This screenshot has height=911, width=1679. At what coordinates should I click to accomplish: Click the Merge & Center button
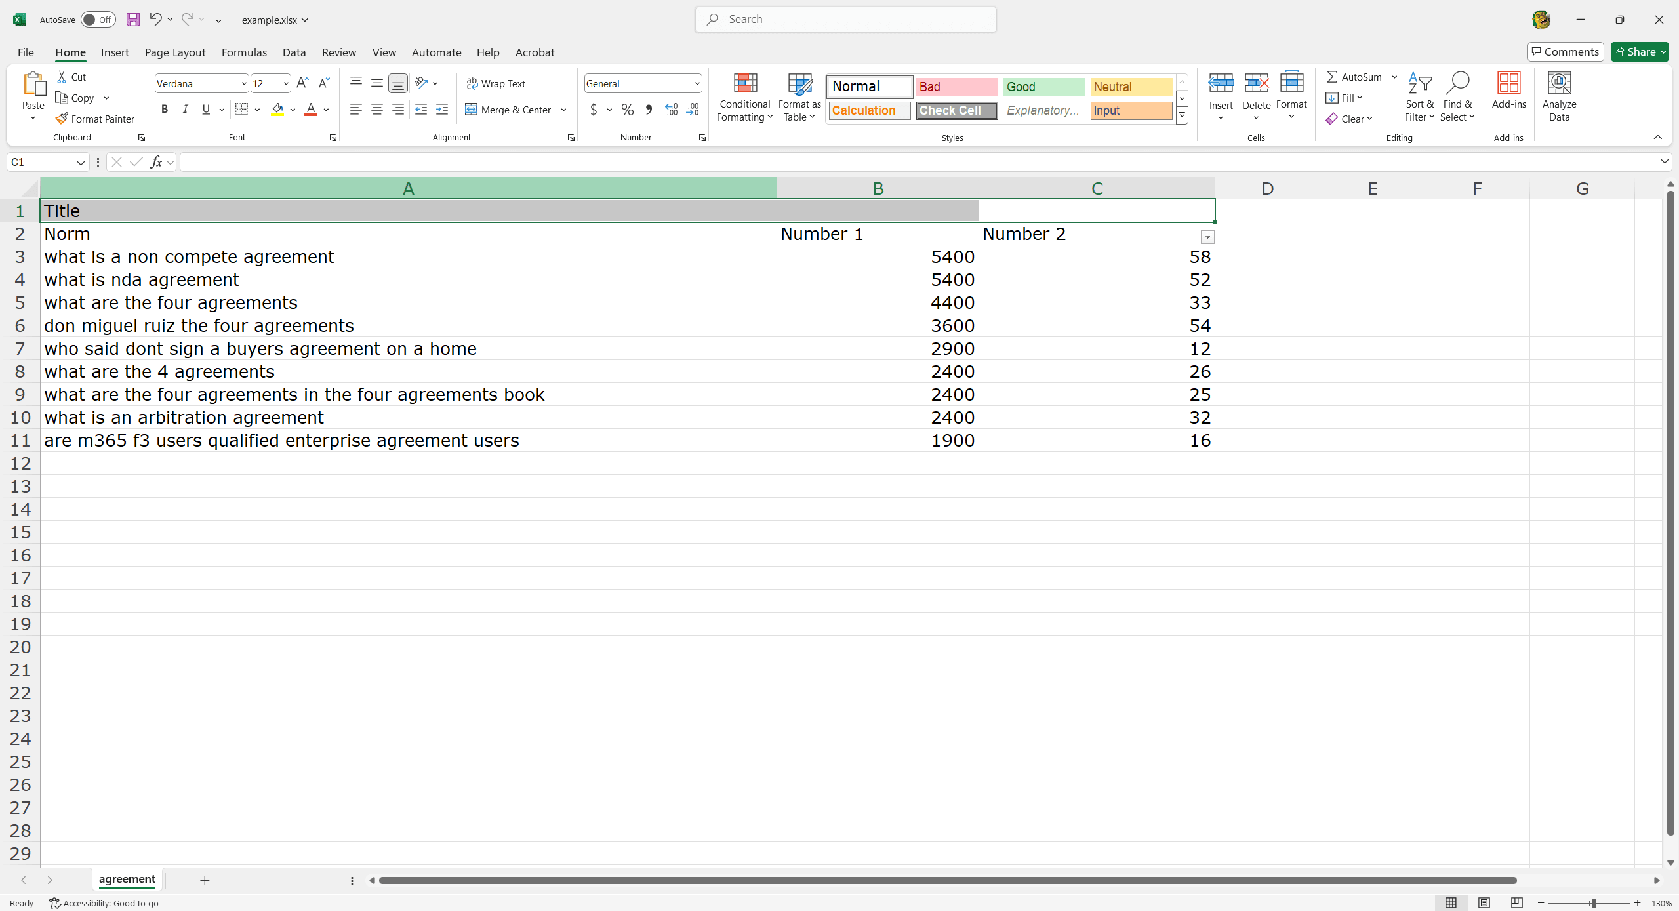(509, 109)
